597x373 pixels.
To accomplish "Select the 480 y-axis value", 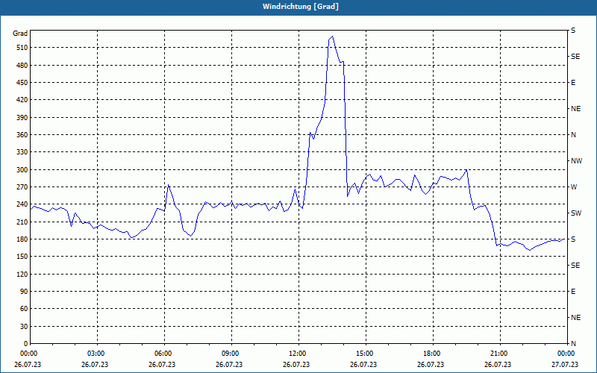I will [22, 66].
